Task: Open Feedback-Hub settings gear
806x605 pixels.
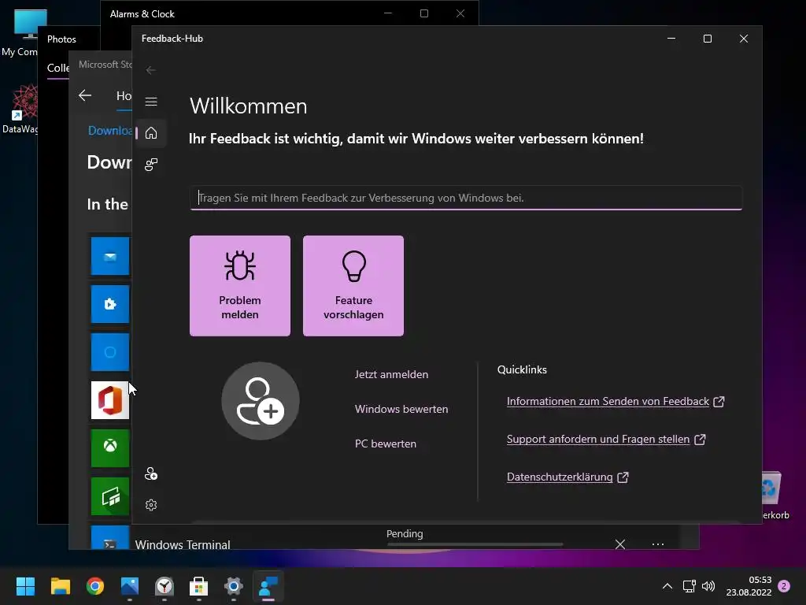Action: pyautogui.click(x=150, y=505)
